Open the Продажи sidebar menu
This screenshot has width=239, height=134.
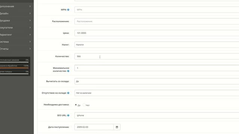(17, 20)
